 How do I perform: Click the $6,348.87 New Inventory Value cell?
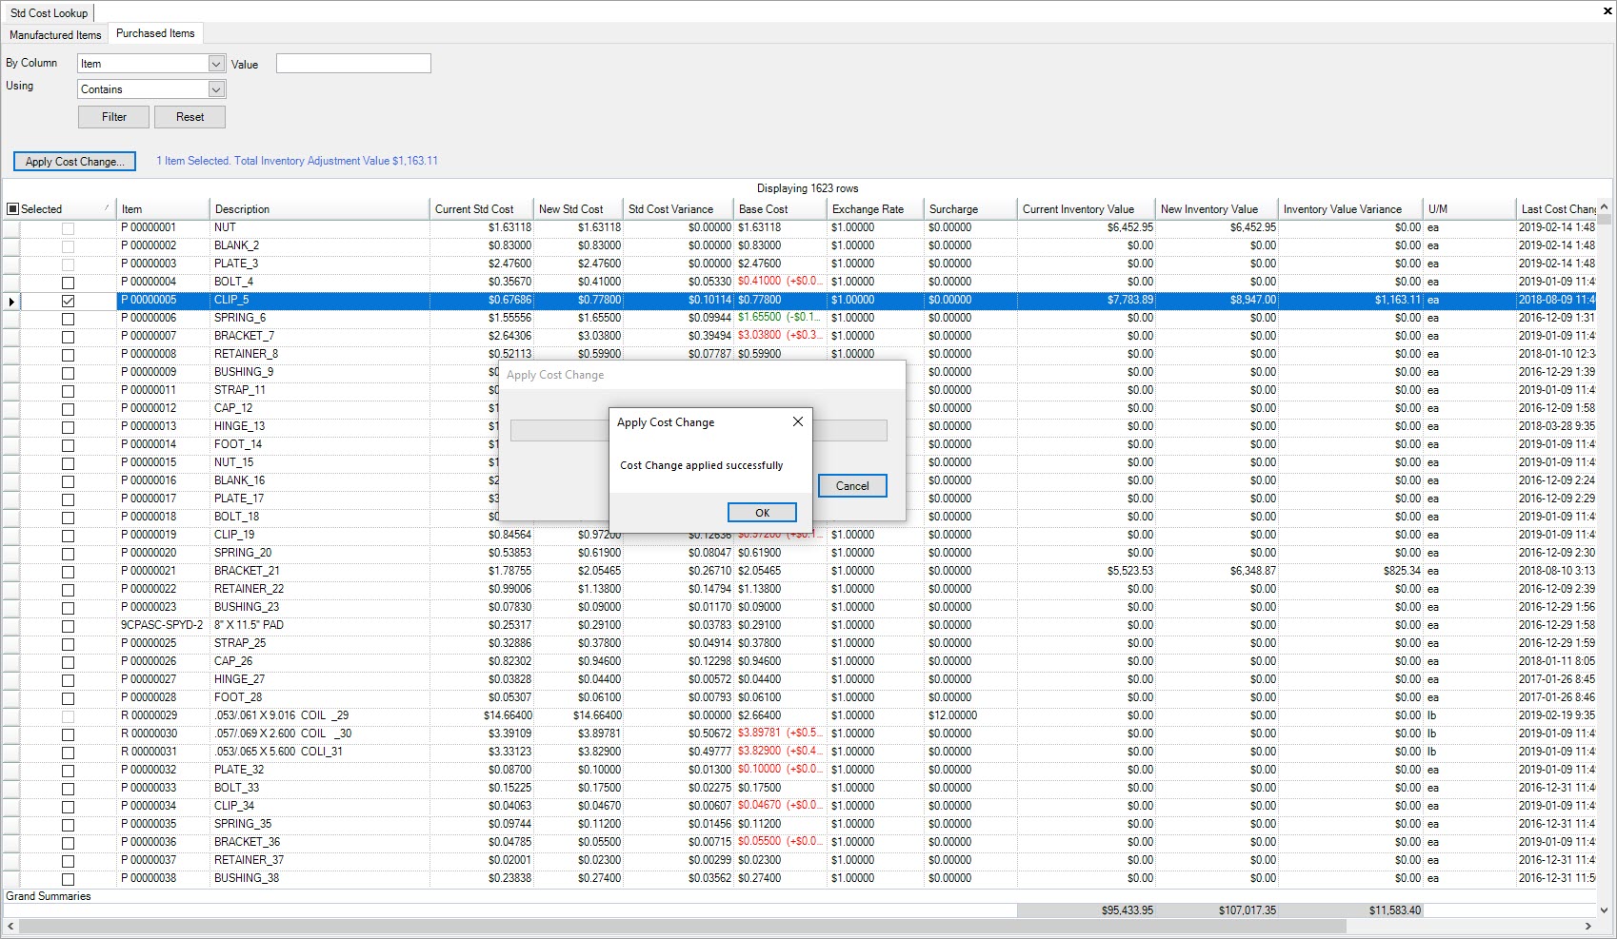click(x=1216, y=572)
